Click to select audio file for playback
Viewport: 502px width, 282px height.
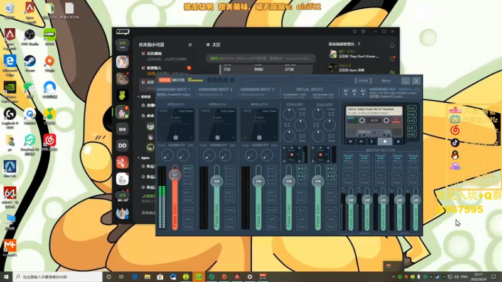374,111
